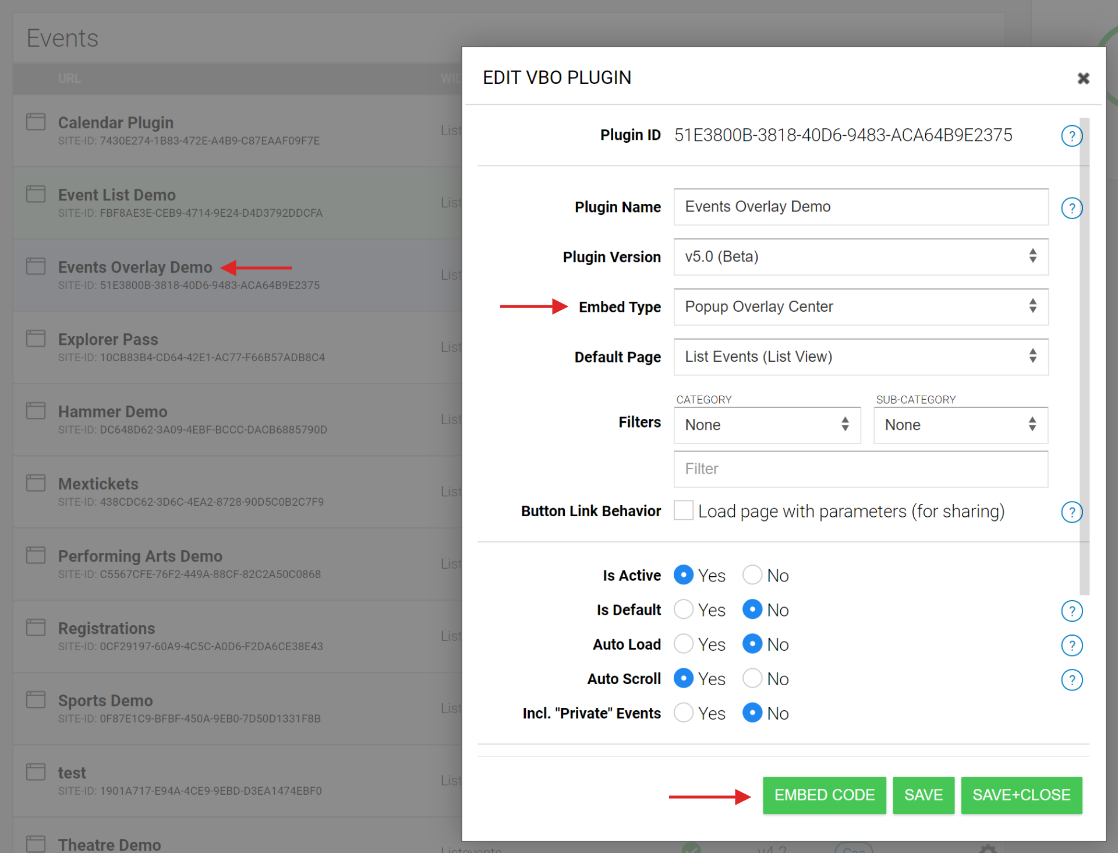Screen dimensions: 1118x853
Task: Click the Plugin Name input field
Action: (861, 207)
